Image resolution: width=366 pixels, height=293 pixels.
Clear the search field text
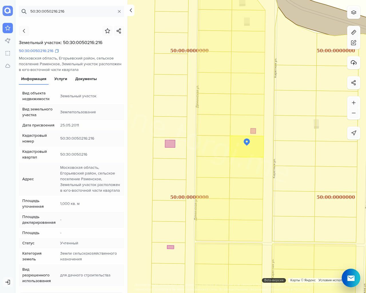tap(119, 11)
